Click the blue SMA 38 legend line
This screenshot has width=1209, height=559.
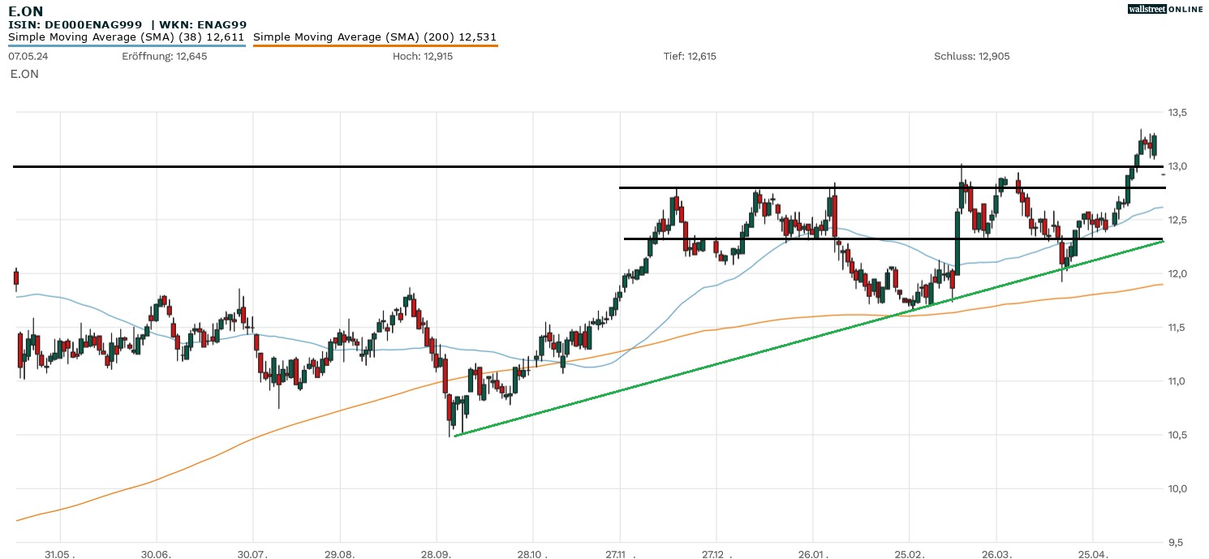coord(126,45)
